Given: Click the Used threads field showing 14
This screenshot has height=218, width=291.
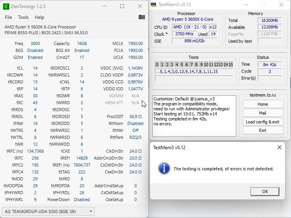Looking at the screenshot, I should (x=213, y=34).
